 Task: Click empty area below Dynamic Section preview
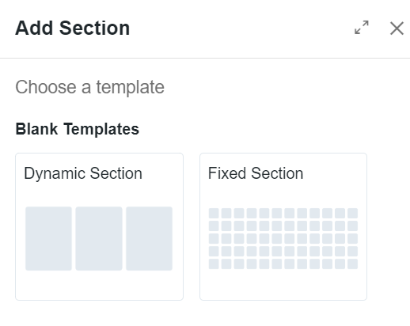click(99, 286)
